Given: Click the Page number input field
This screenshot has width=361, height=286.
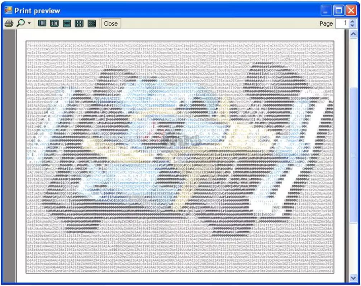Looking at the screenshot, I should pyautogui.click(x=342, y=23).
